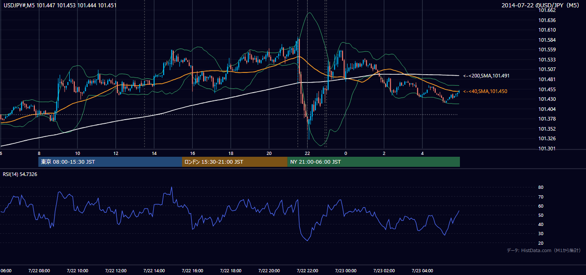586x275 pixels.
Task: Click price axis value 101.481
Action: (547, 79)
